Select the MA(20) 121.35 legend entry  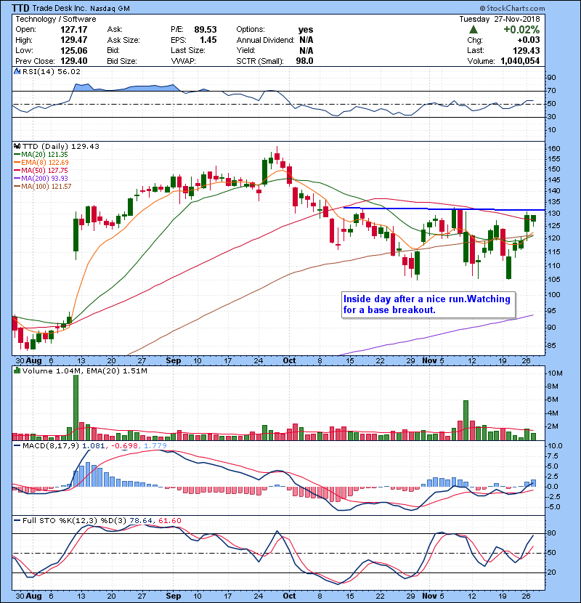tap(41, 154)
